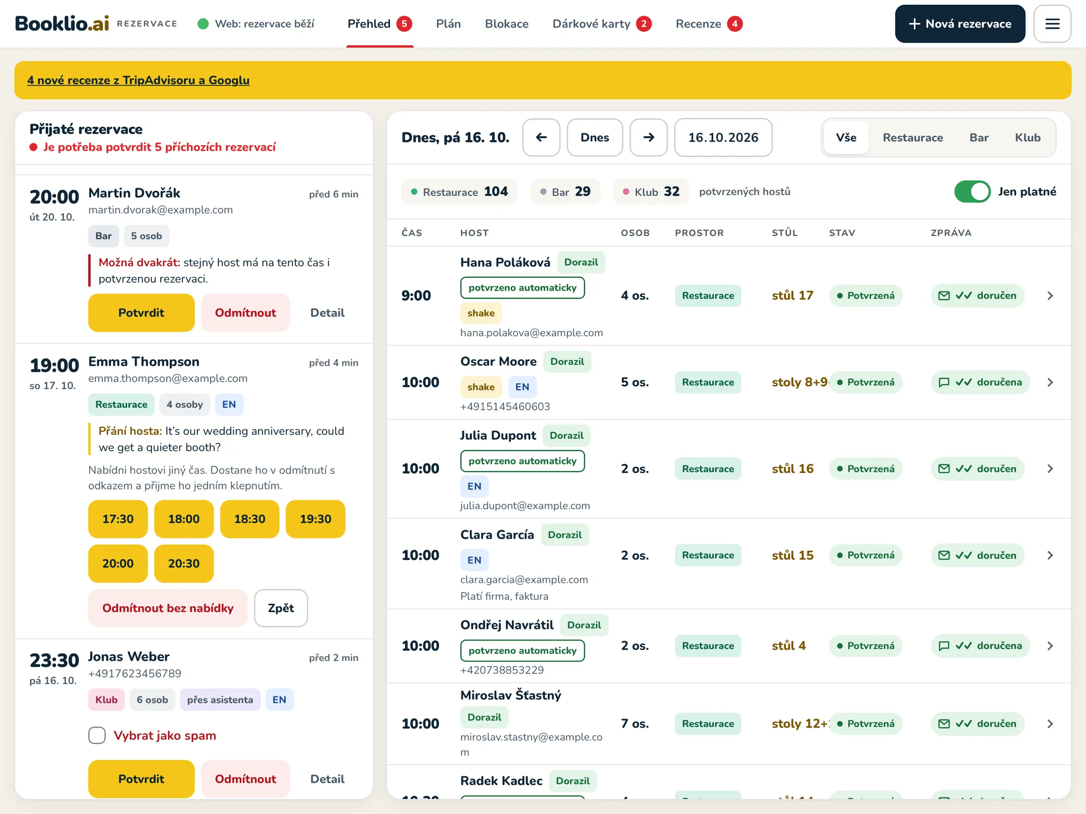Open Blokace tab
Viewport: 1086px width, 814px height.
(x=506, y=24)
